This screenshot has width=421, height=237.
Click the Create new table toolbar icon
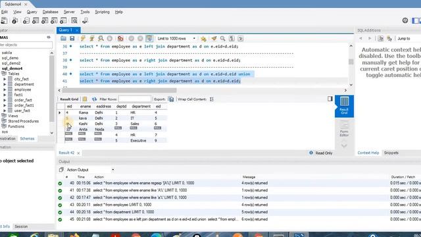tap(36, 20)
